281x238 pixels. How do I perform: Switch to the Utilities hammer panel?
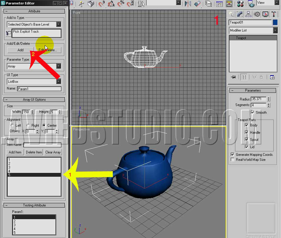point(274,14)
